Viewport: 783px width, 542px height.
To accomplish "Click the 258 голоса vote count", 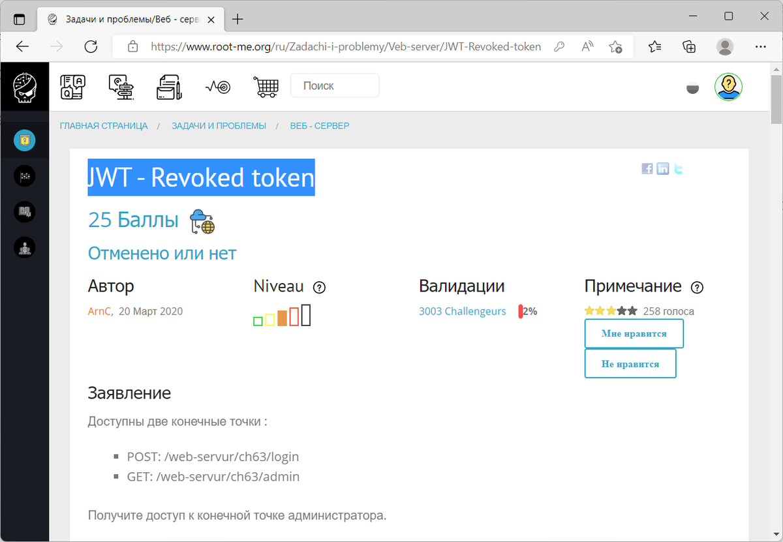I will coord(668,311).
